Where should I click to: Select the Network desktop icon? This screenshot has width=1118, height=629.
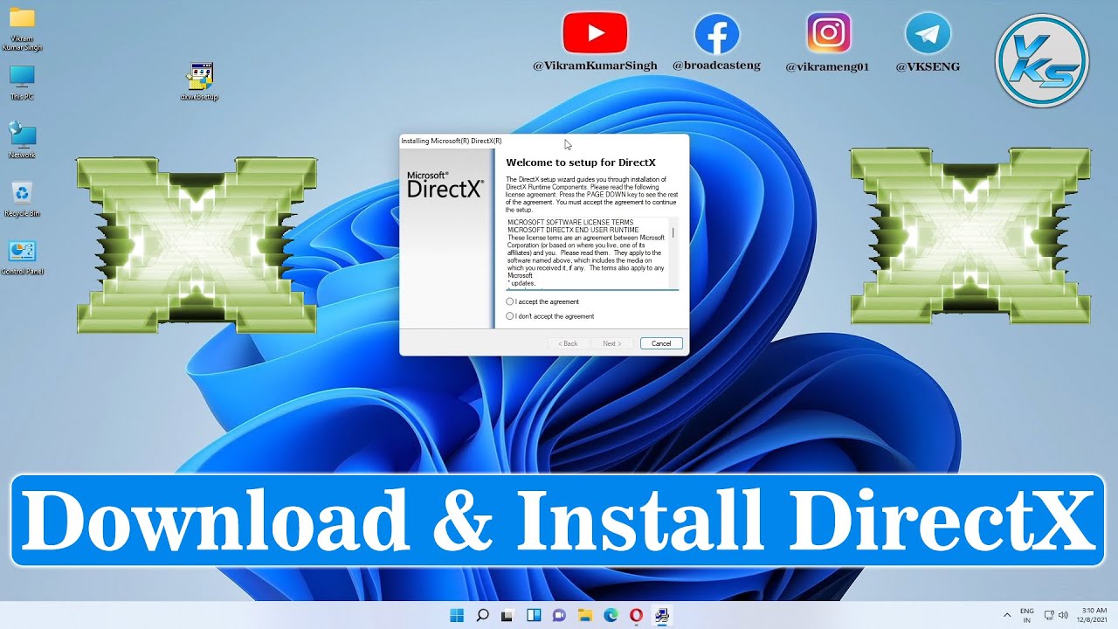(22, 141)
